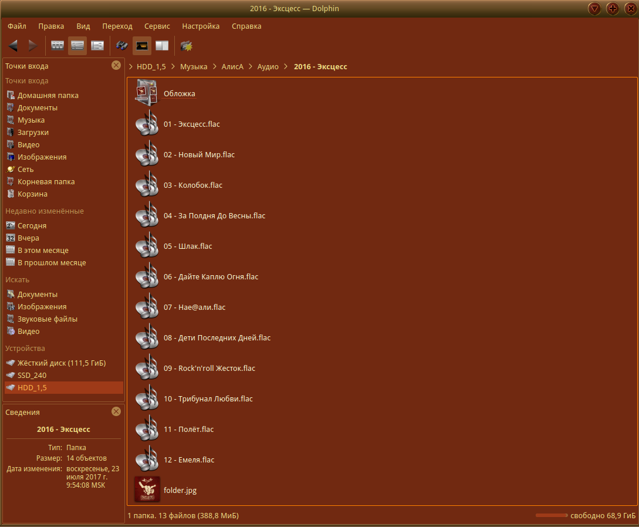Viewport: 639px width, 527px height.
Task: Select file 06 - Дайте Каплю Огня.flac
Action: click(x=211, y=277)
